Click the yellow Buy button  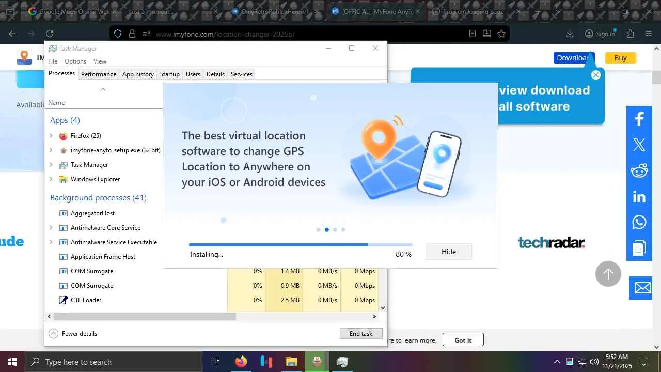[620, 58]
